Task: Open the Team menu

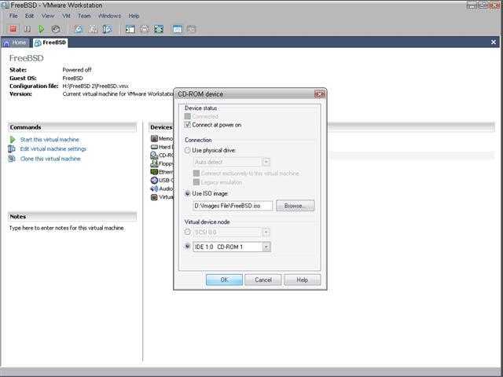Action: coord(84,16)
